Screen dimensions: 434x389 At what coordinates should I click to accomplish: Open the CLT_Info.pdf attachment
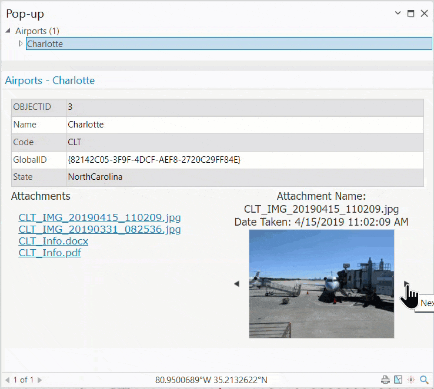[50, 253]
